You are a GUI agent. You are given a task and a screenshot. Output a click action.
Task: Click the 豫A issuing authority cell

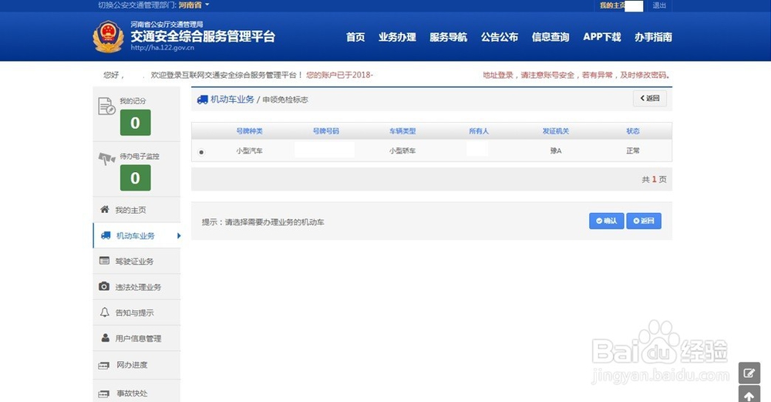point(556,150)
